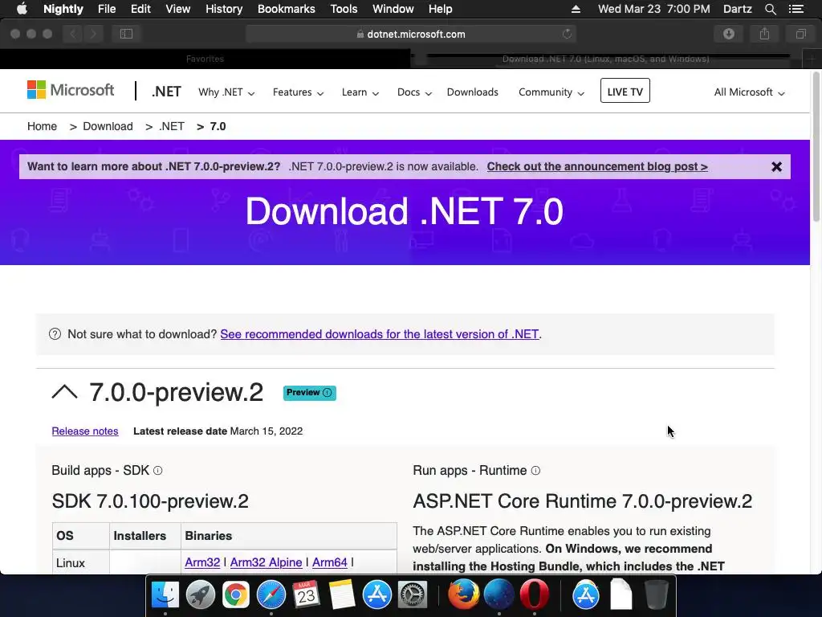822x617 pixels.
Task: Download Linux Arm32 Alpine binaries
Action: pos(266,562)
